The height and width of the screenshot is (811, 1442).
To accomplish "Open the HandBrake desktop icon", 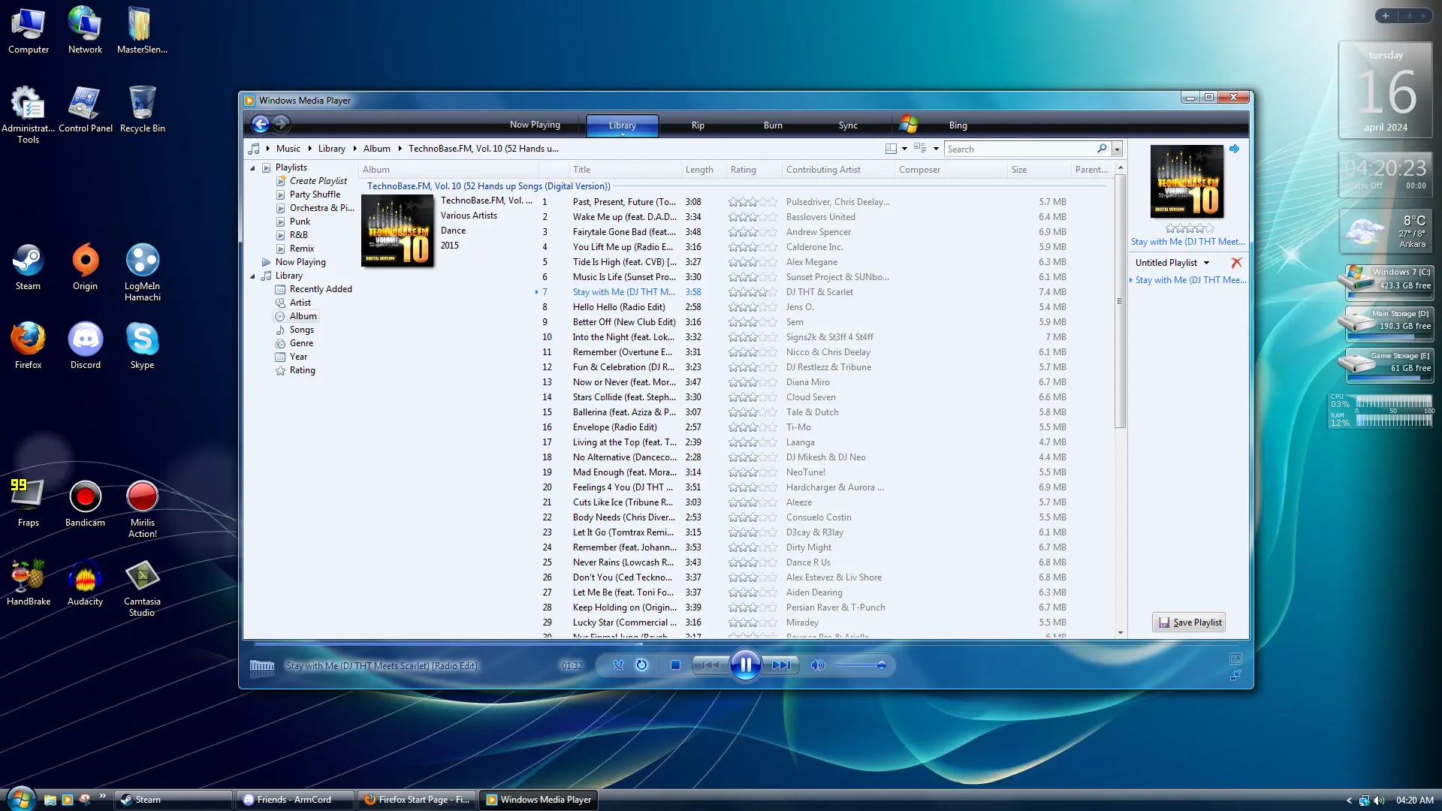I will click(x=29, y=582).
